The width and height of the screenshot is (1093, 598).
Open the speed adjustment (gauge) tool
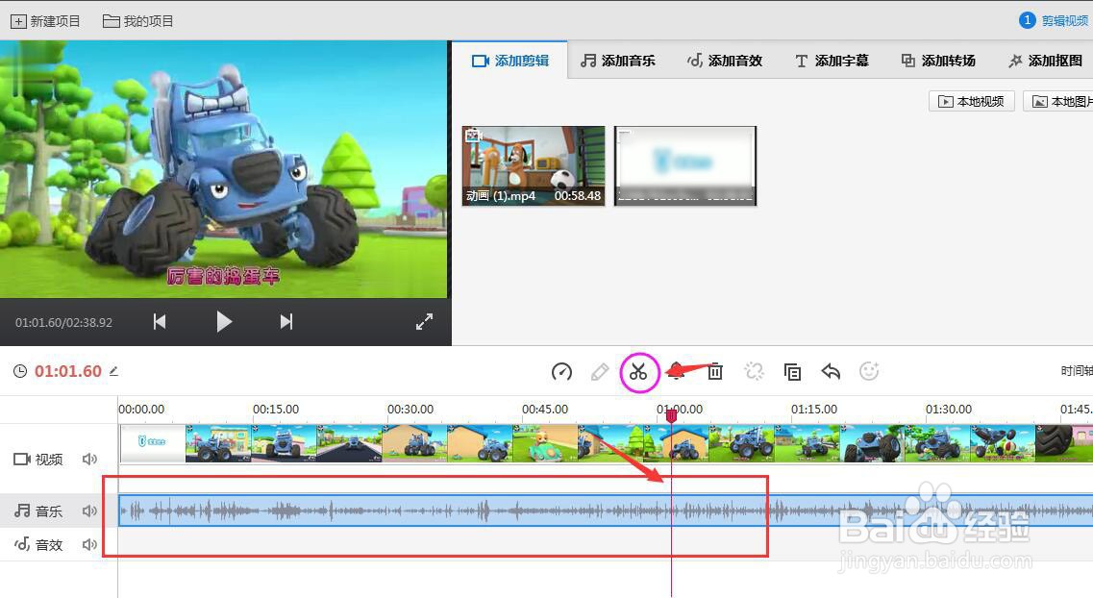561,371
